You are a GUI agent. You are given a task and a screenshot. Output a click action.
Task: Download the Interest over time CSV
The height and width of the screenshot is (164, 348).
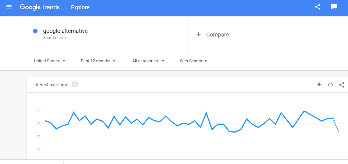click(x=319, y=85)
